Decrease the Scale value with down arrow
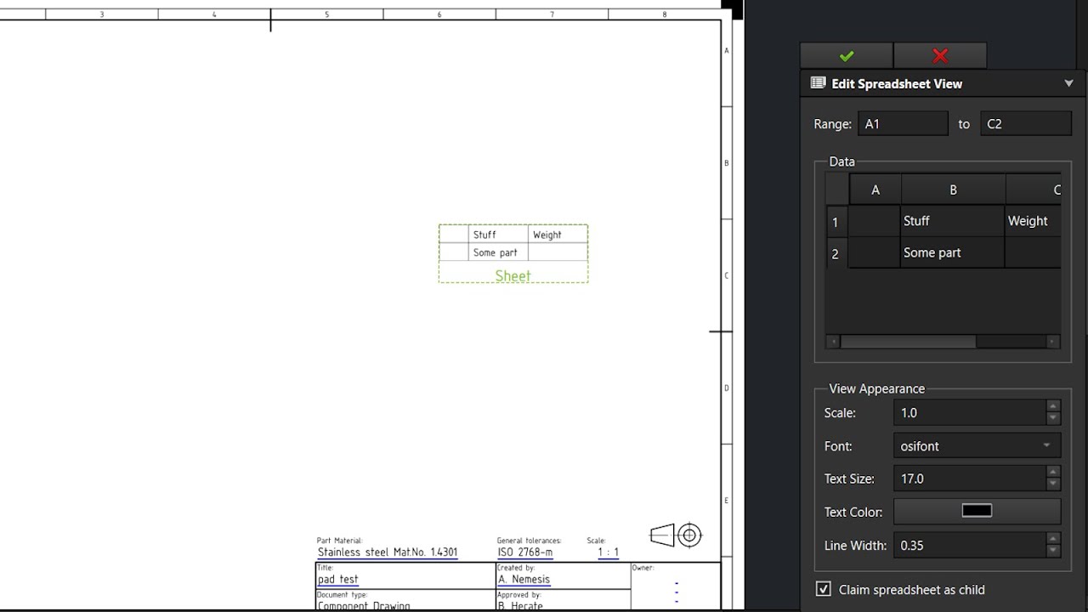 (x=1053, y=418)
